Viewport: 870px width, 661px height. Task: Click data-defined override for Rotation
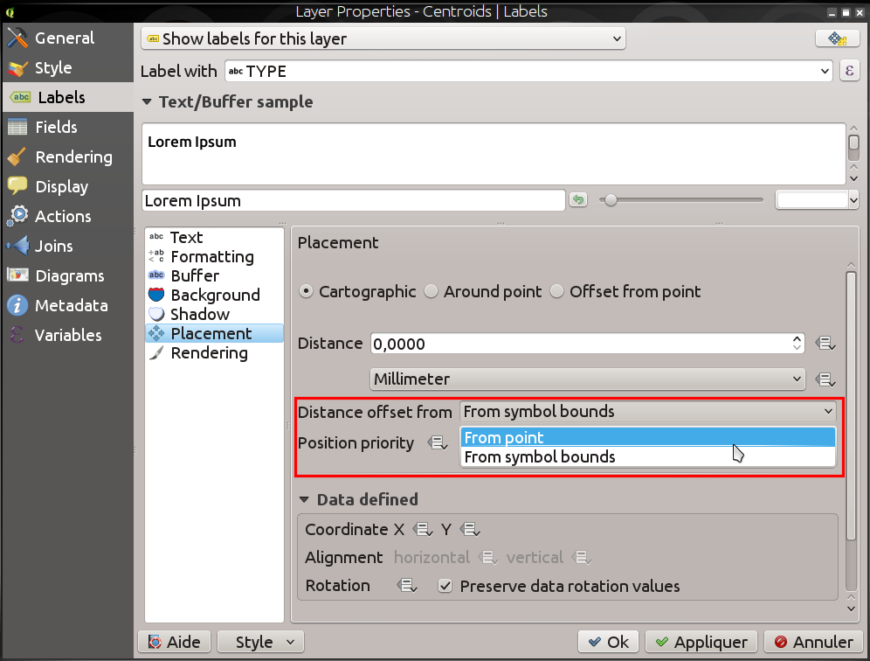pyautogui.click(x=407, y=586)
